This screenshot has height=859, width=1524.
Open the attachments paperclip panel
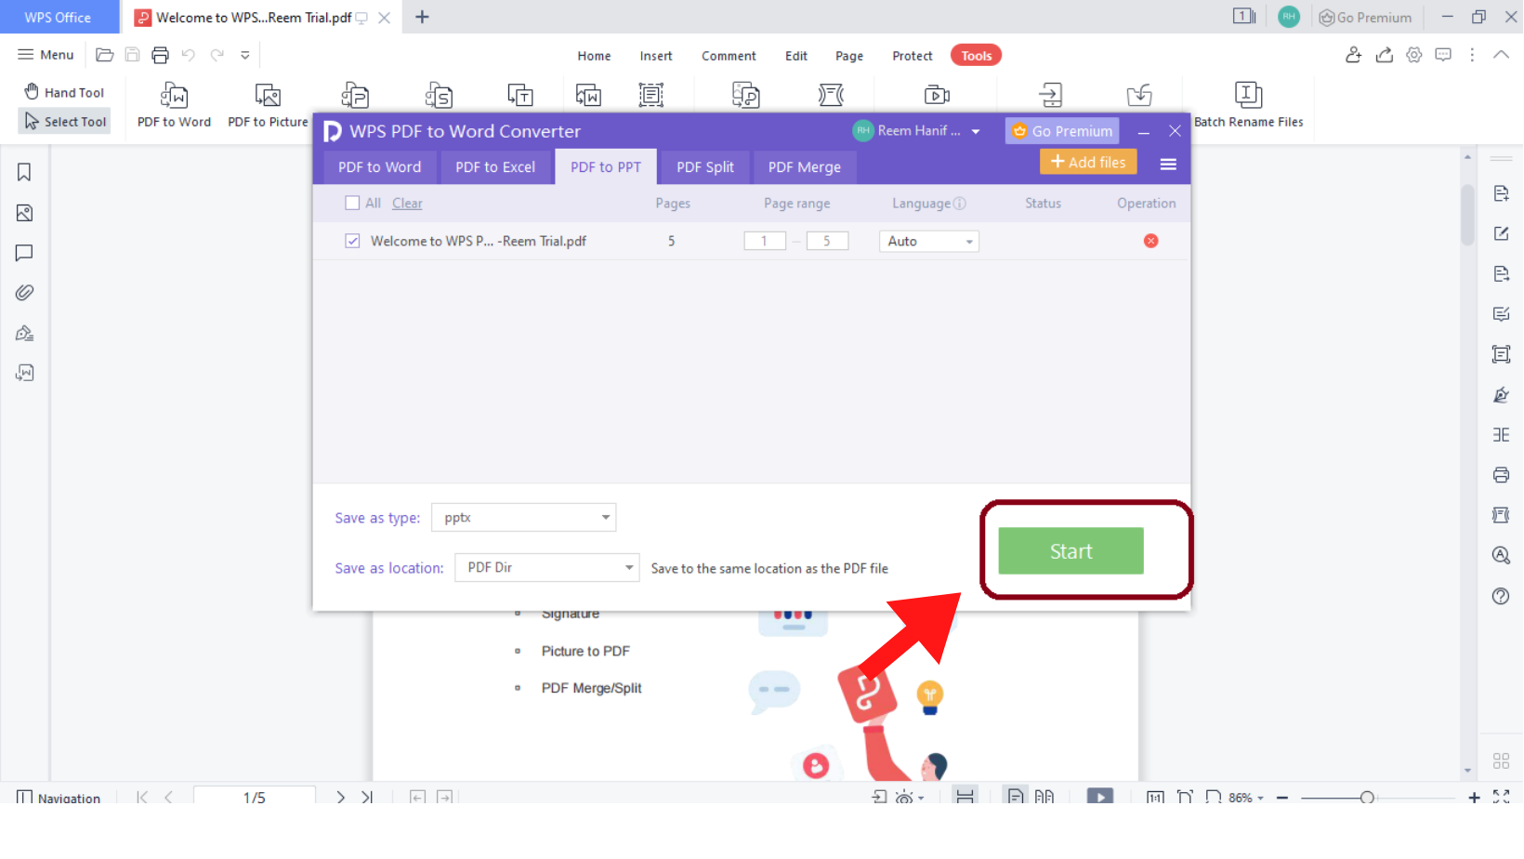pos(24,293)
